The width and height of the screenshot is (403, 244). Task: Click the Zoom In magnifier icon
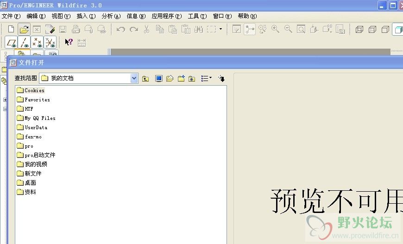[x=275, y=29]
